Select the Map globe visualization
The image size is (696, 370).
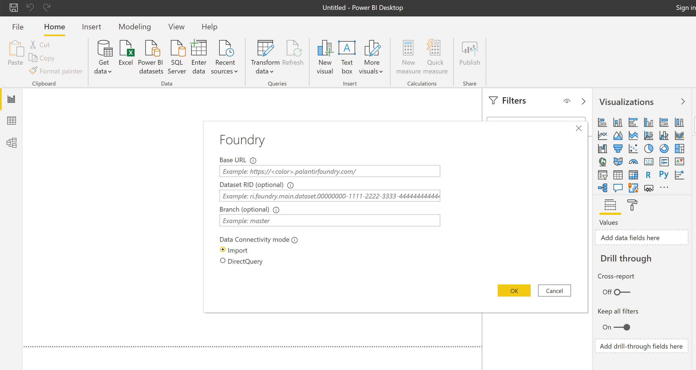603,162
